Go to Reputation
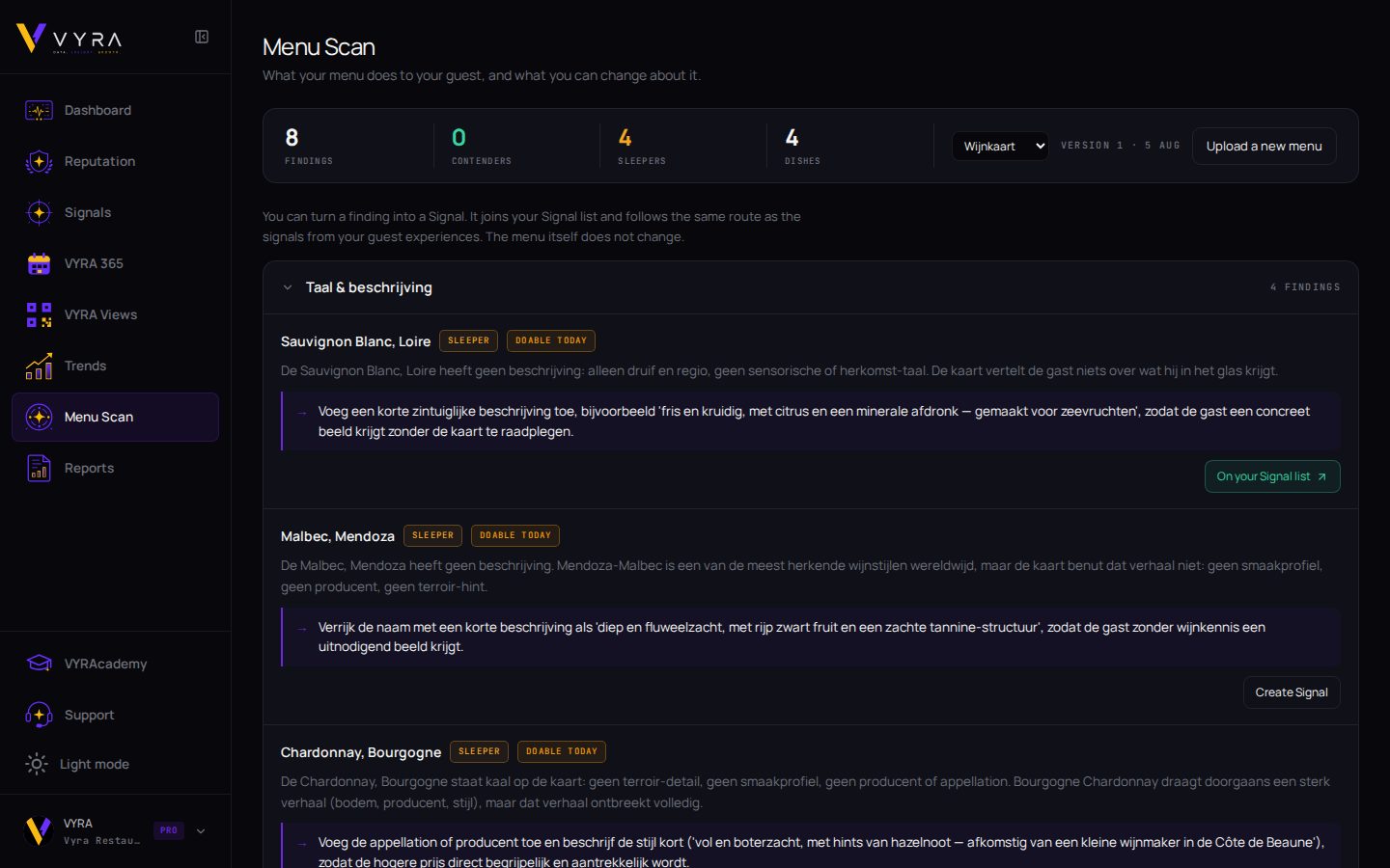1390x868 pixels. click(115, 162)
